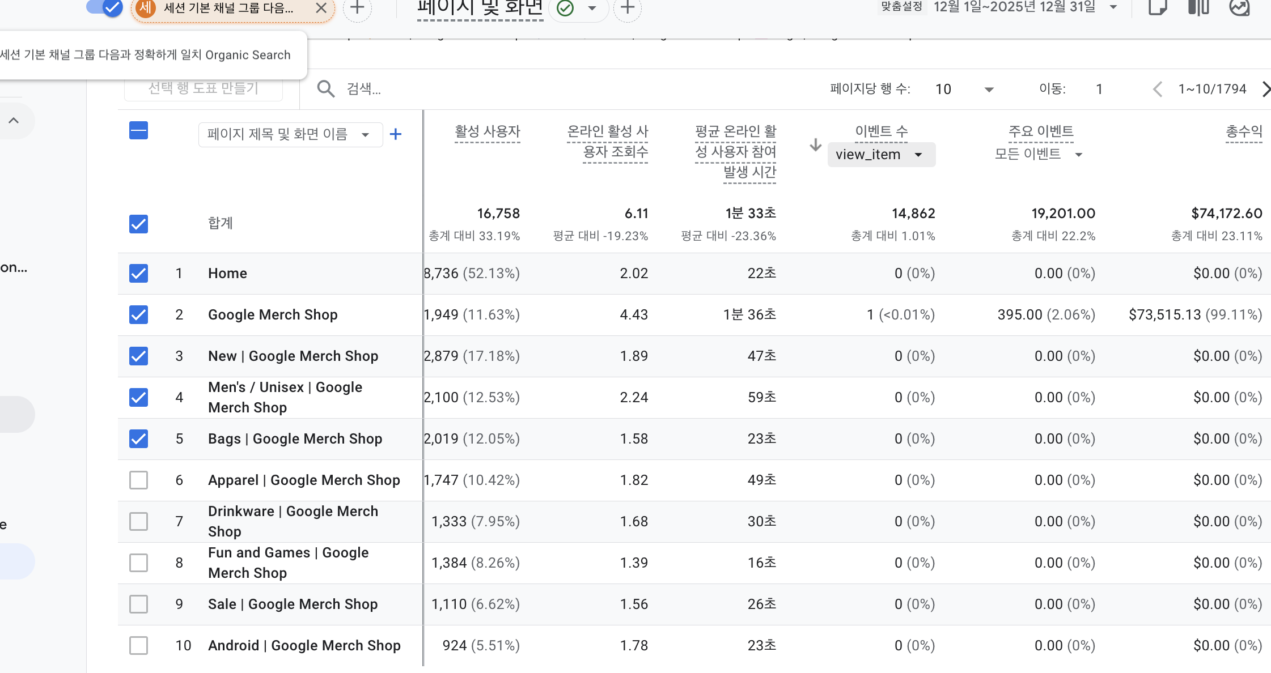Viewport: 1271px width, 673px height.
Task: Click the New | Google Merch Shop title
Action: tap(293, 356)
